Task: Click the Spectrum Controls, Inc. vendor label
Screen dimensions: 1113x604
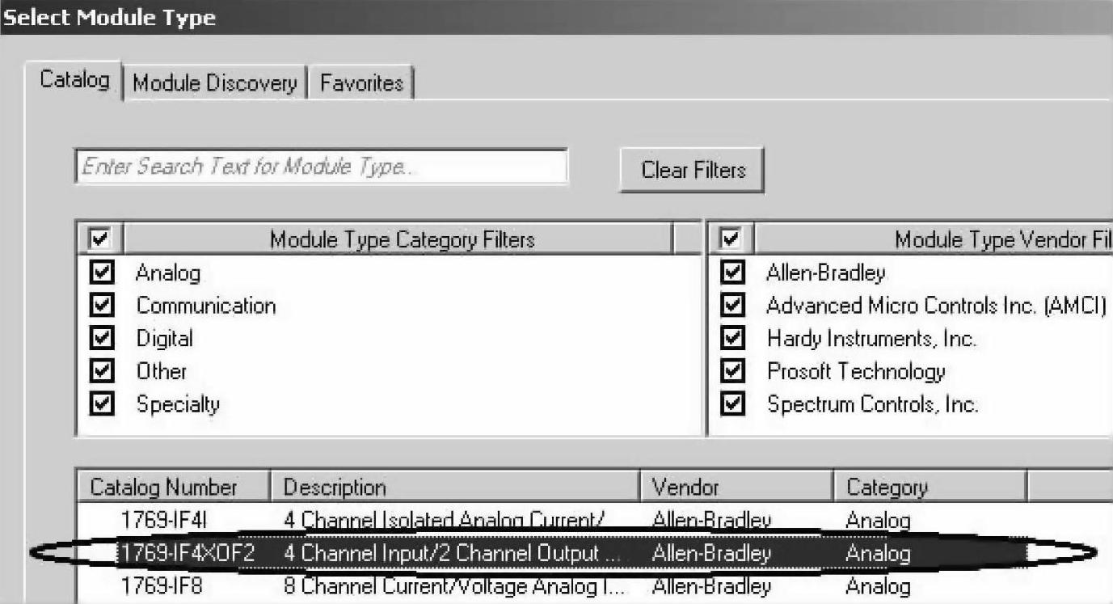Action: 872,404
